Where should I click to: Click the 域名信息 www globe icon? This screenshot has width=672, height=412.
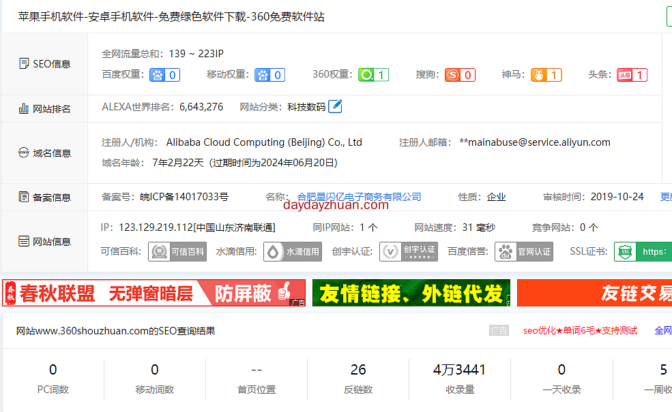(x=24, y=153)
